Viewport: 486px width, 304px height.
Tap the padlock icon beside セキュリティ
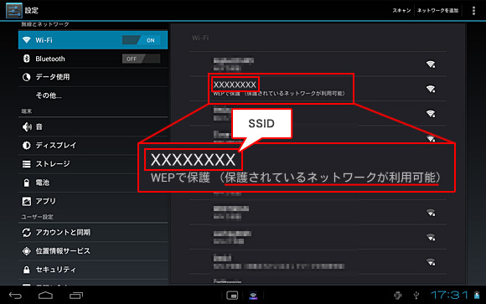click(x=27, y=270)
